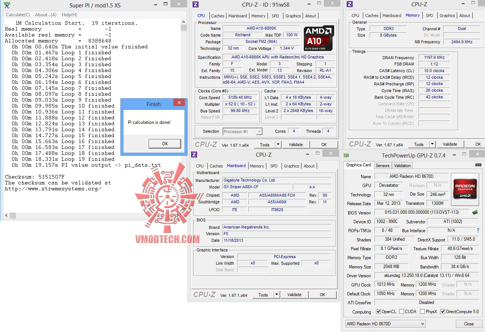Switch to Caches tab in the CPU-Z Mainboard window
This screenshot has width=485, height=332.
point(216,166)
